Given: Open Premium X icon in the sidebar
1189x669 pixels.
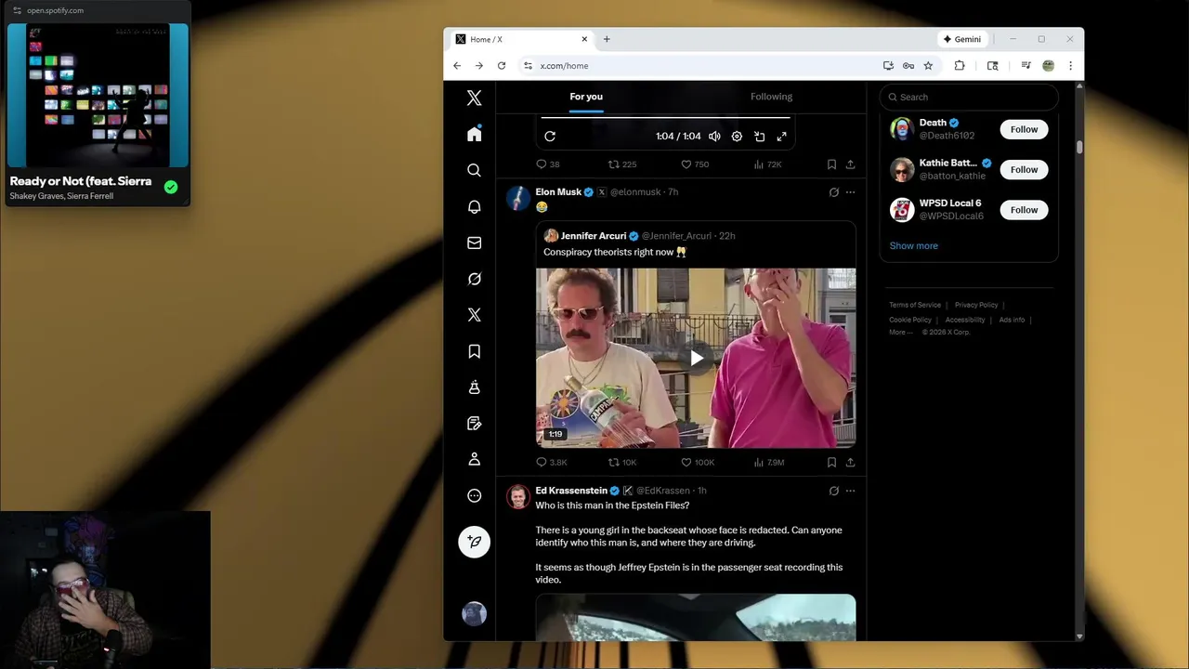Looking at the screenshot, I should pos(474,315).
